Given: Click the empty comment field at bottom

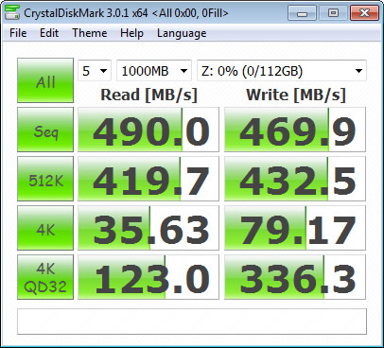Looking at the screenshot, I should pyautogui.click(x=192, y=322).
